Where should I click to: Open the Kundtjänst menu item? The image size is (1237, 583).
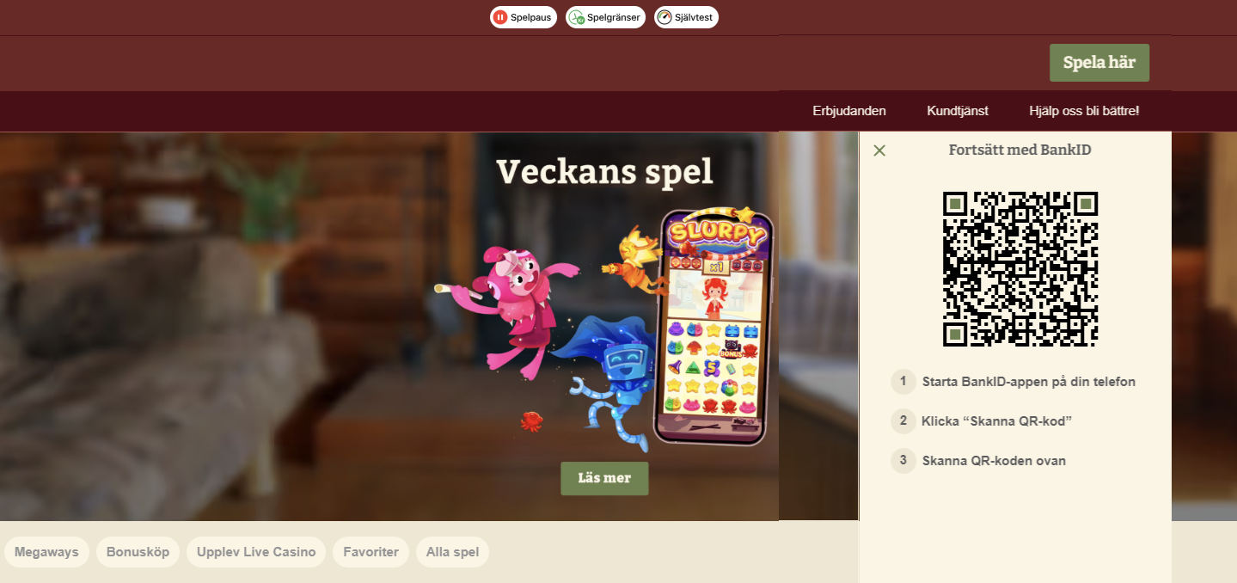[958, 111]
